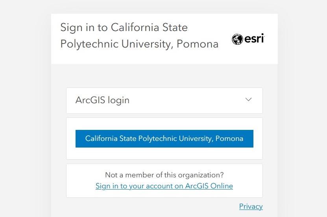Open the ArcGIS login section label

tap(102, 100)
